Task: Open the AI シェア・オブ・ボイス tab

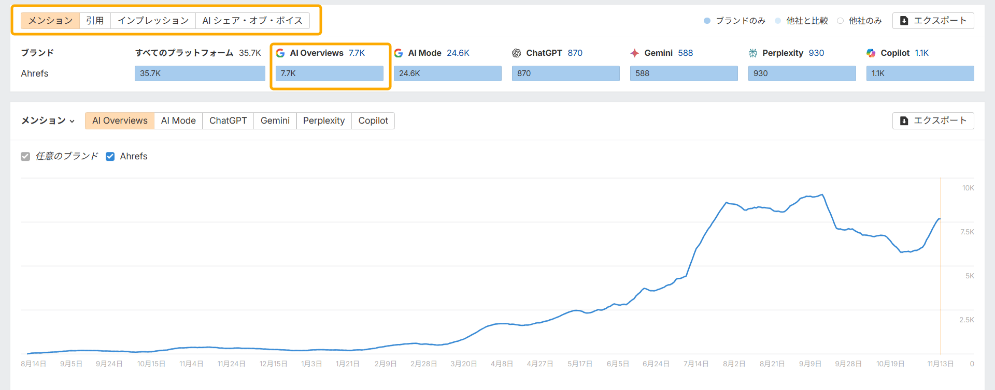Action: coord(252,21)
